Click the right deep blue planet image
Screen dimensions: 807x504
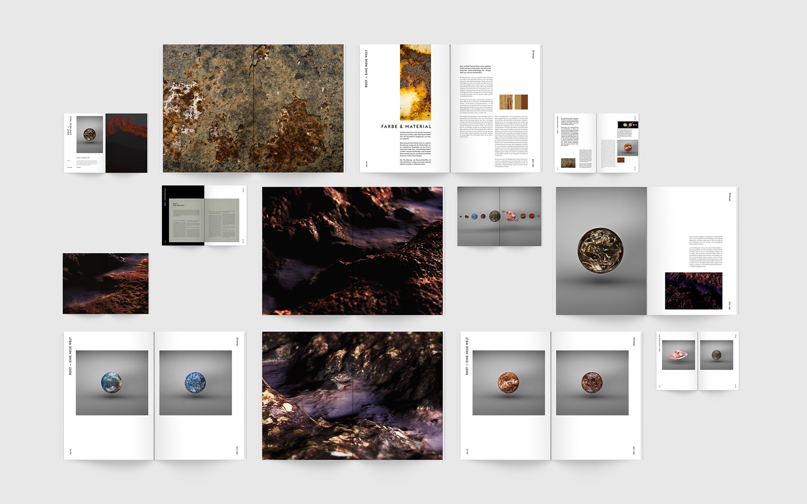tap(195, 383)
